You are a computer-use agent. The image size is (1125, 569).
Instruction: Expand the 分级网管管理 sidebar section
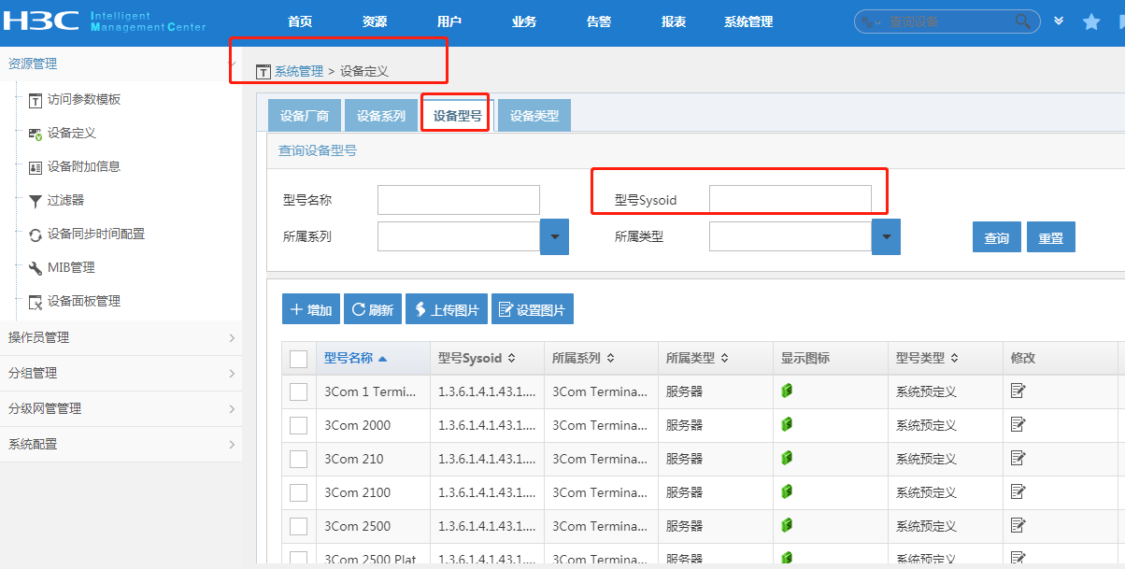(x=121, y=408)
